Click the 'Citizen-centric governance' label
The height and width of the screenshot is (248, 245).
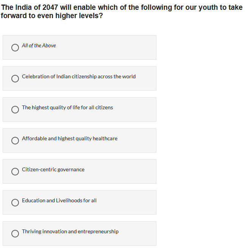click(x=53, y=170)
